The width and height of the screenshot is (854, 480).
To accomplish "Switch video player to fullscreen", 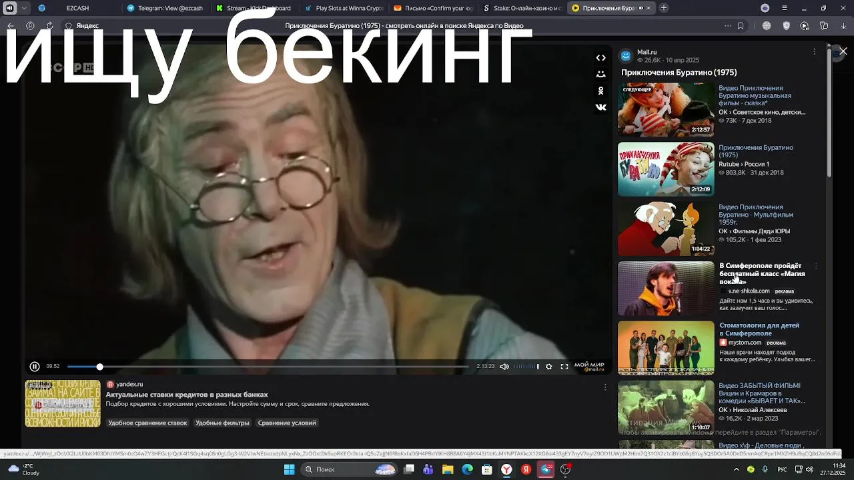I will click(x=564, y=366).
